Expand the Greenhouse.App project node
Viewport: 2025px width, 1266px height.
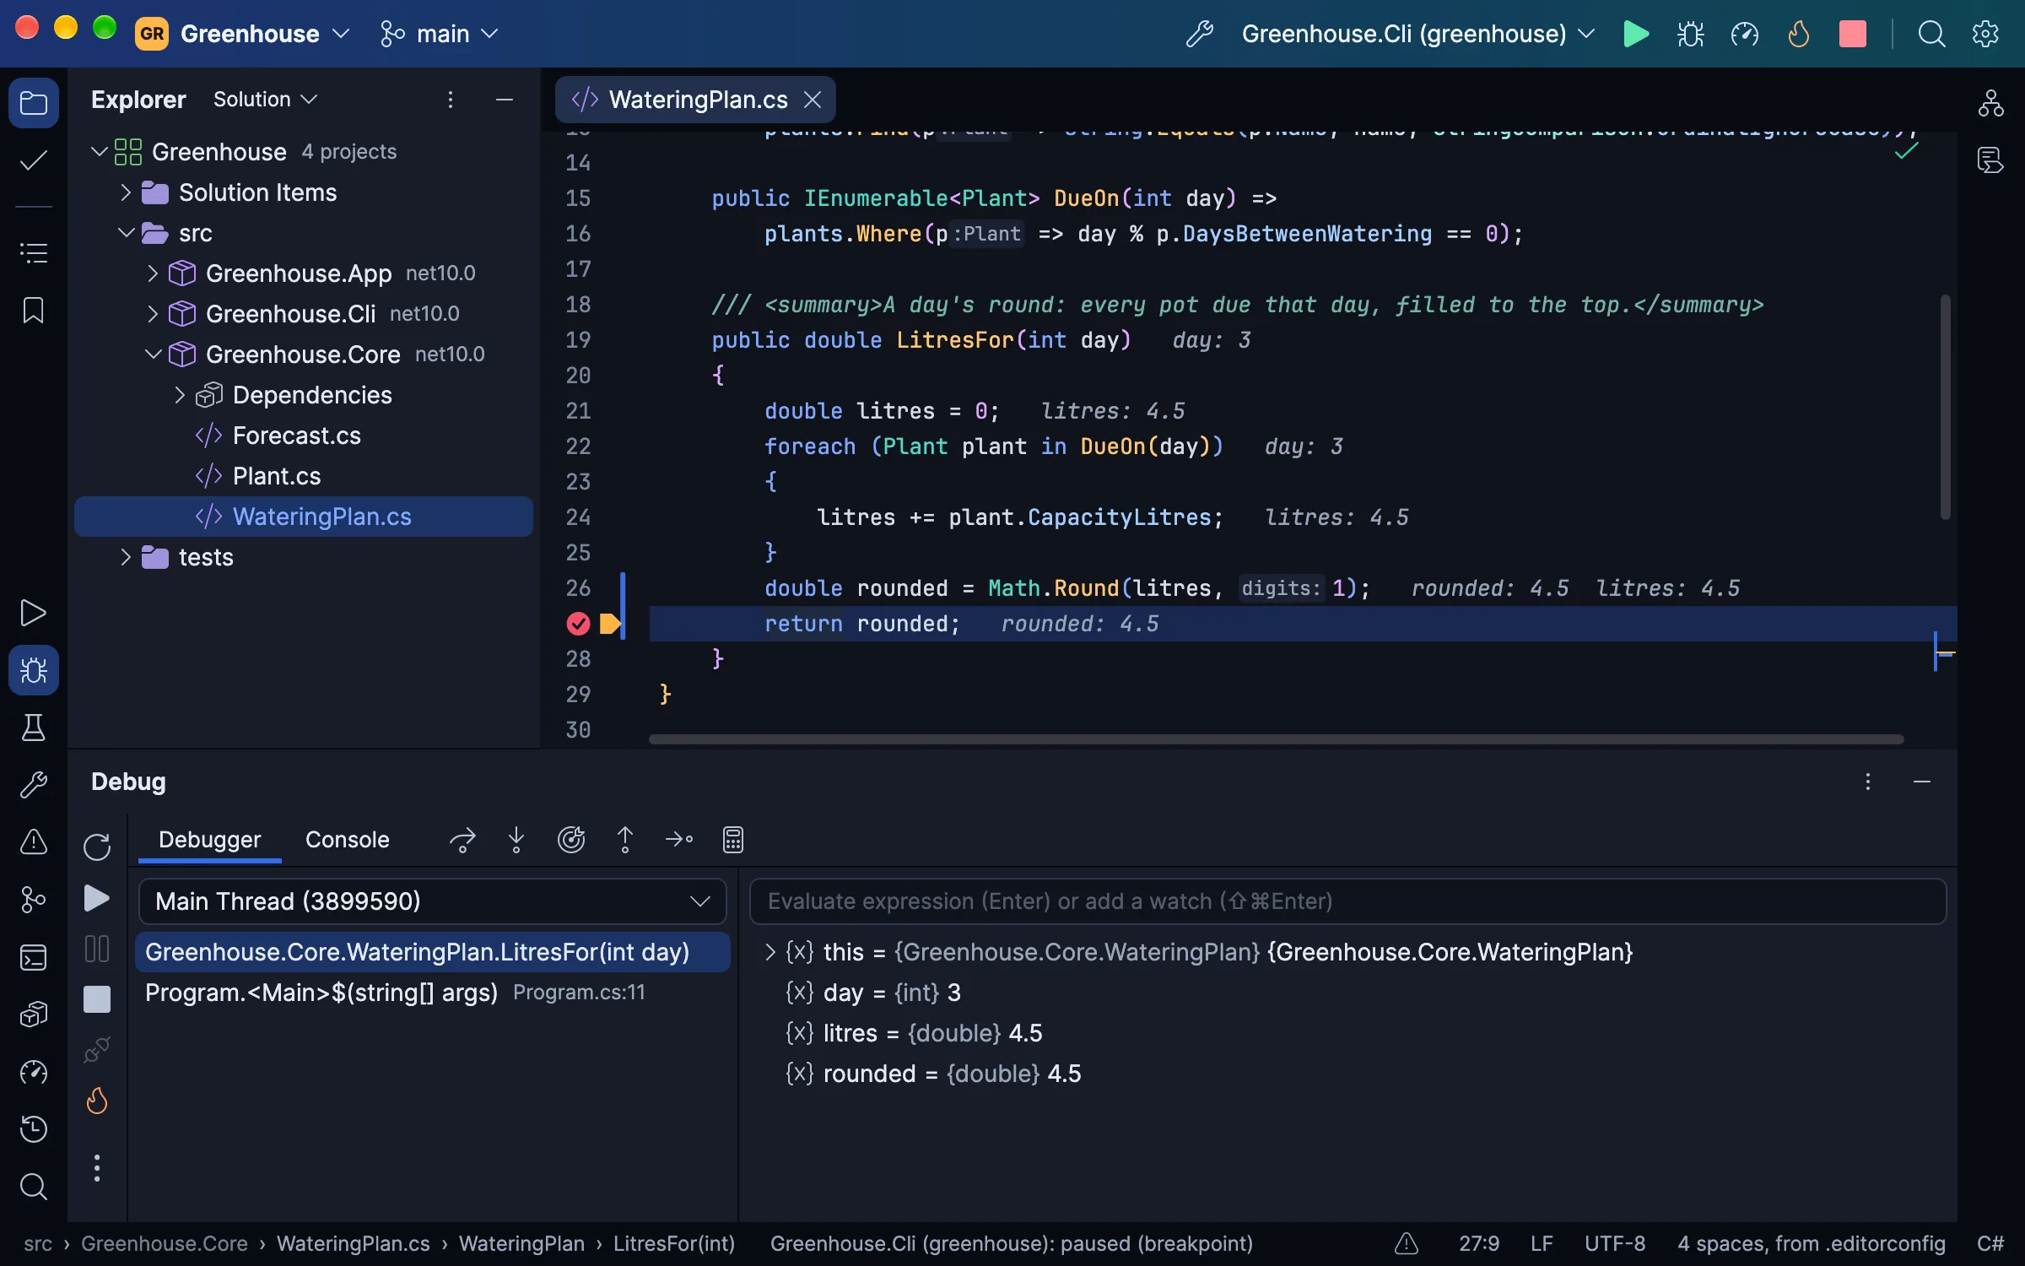click(153, 273)
